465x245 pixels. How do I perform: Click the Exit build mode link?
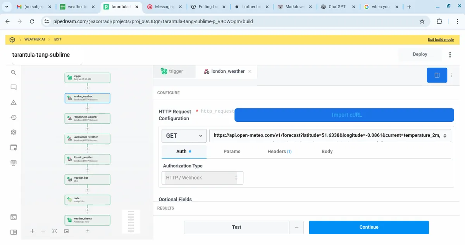(x=440, y=40)
